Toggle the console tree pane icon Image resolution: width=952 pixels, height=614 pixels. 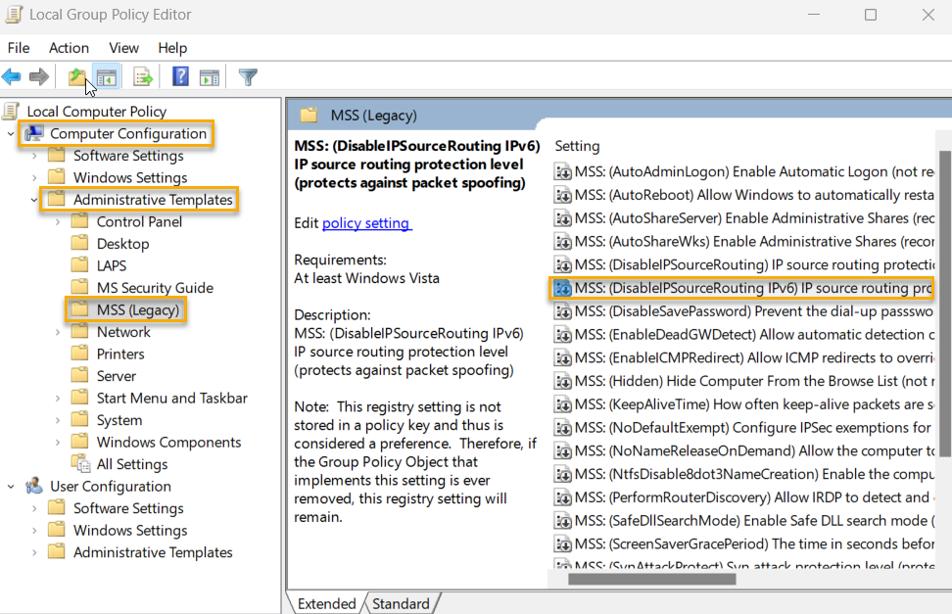click(x=106, y=76)
